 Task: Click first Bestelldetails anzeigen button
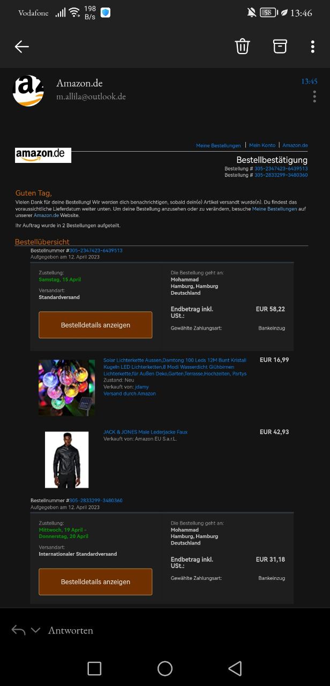(x=95, y=325)
